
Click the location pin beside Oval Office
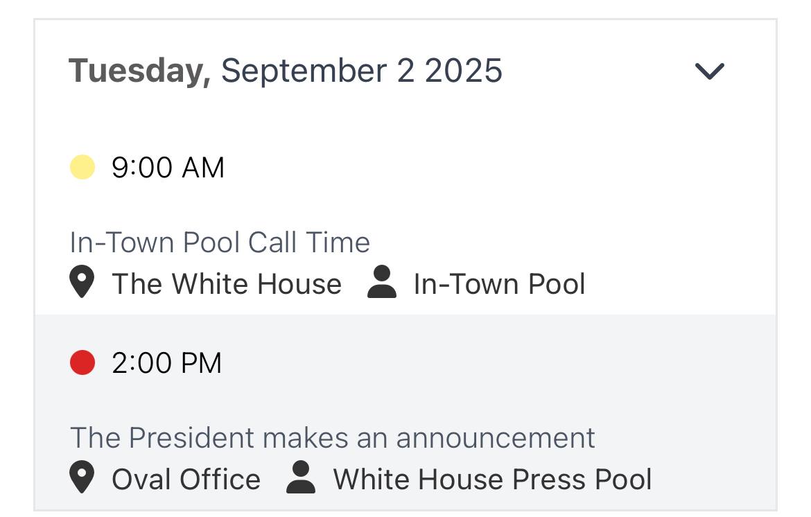point(82,479)
